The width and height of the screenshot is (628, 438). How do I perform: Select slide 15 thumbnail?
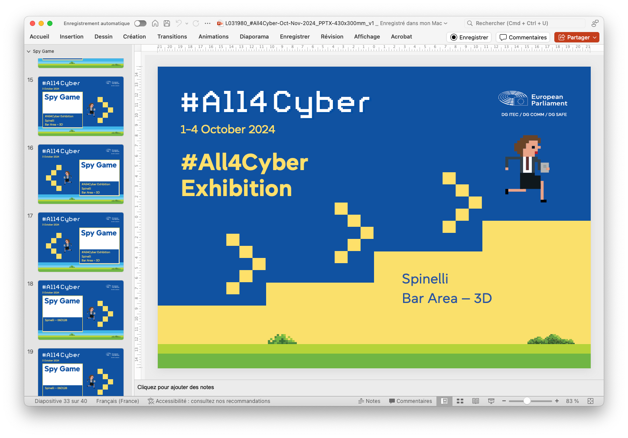[x=81, y=106]
